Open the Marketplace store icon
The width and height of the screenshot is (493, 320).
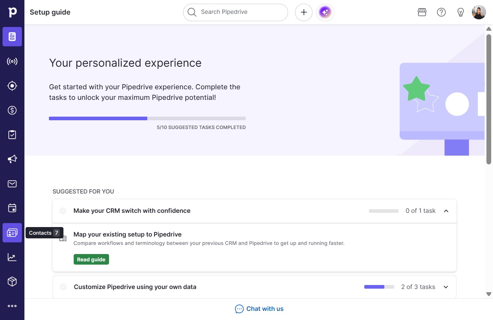[422, 12]
